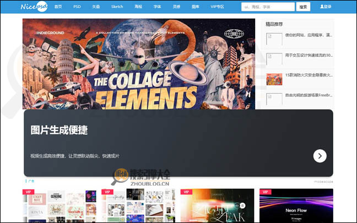The image size is (357, 223).
Task: Open the 海报 poster category
Action: pyautogui.click(x=138, y=7)
